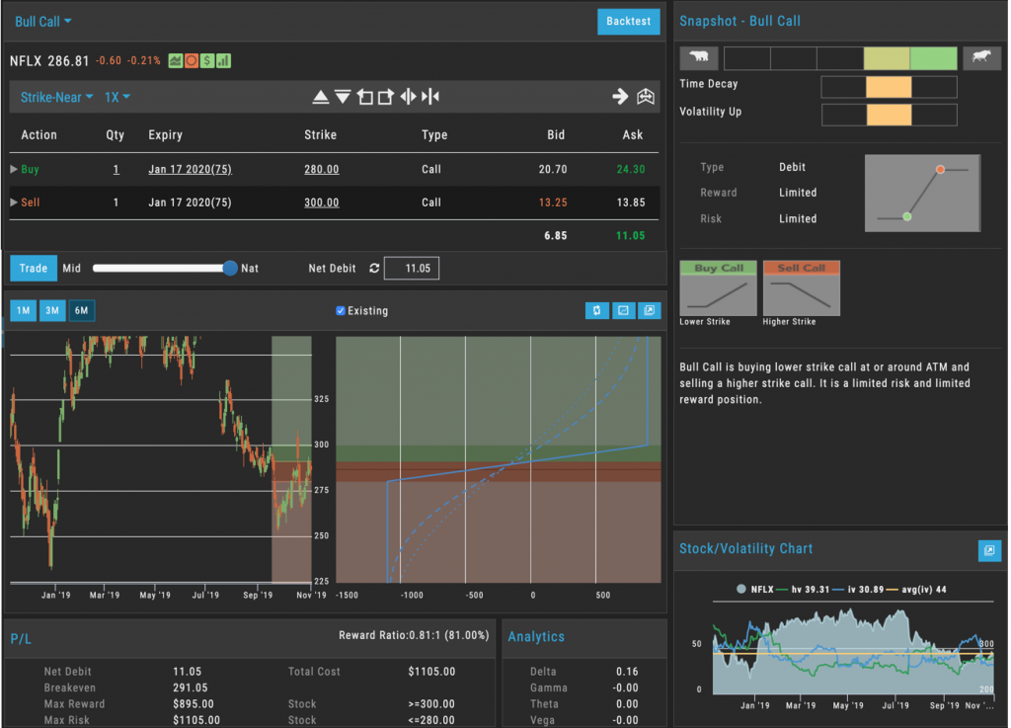Open the Strike-Near dropdown
The height and width of the screenshot is (728, 1011).
(x=54, y=97)
